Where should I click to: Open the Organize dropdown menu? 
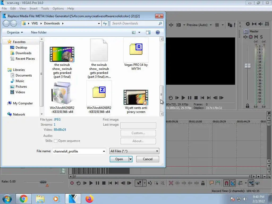tap(15, 32)
